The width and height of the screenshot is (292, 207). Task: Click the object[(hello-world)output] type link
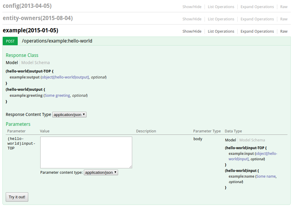click(65, 77)
